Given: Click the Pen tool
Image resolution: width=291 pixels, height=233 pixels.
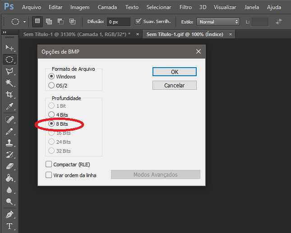Looking at the screenshot, I should point(9,214).
